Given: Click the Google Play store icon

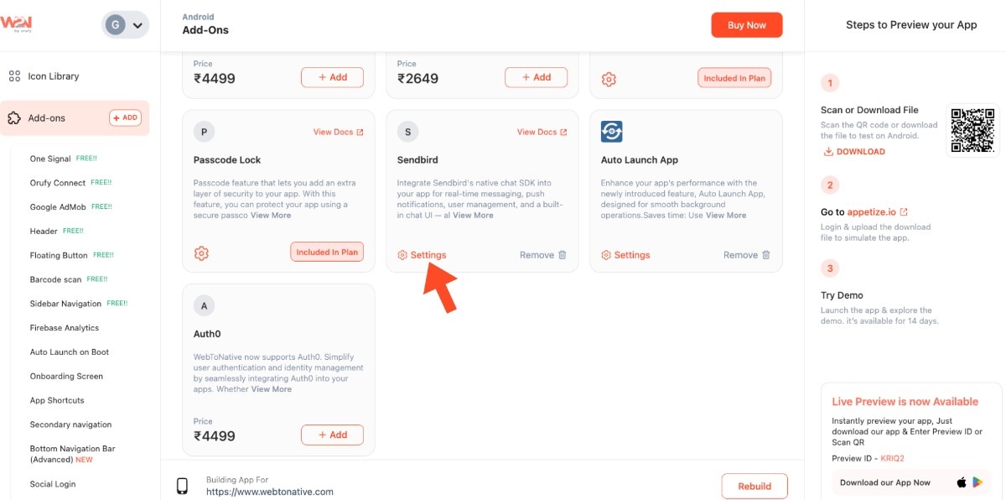Looking at the screenshot, I should [978, 482].
